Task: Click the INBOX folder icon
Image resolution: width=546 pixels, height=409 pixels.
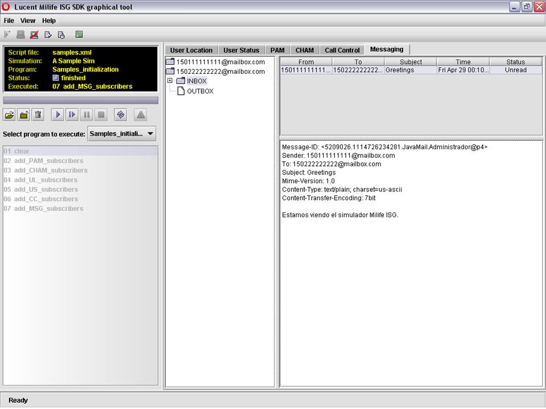Action: [x=181, y=81]
